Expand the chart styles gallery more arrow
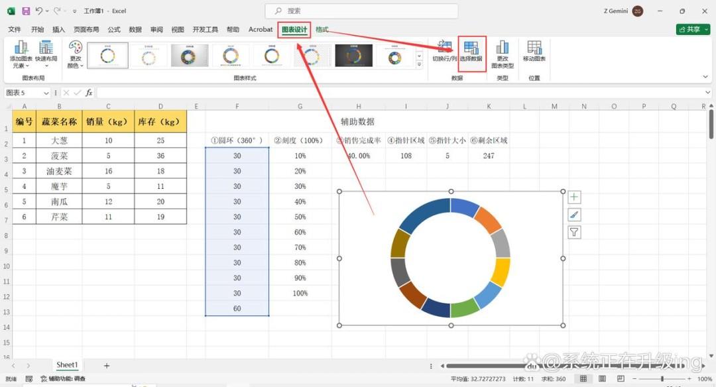Viewport: 716px width, 387px height. 419,65
